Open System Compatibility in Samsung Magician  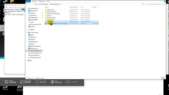[x=11, y=82]
